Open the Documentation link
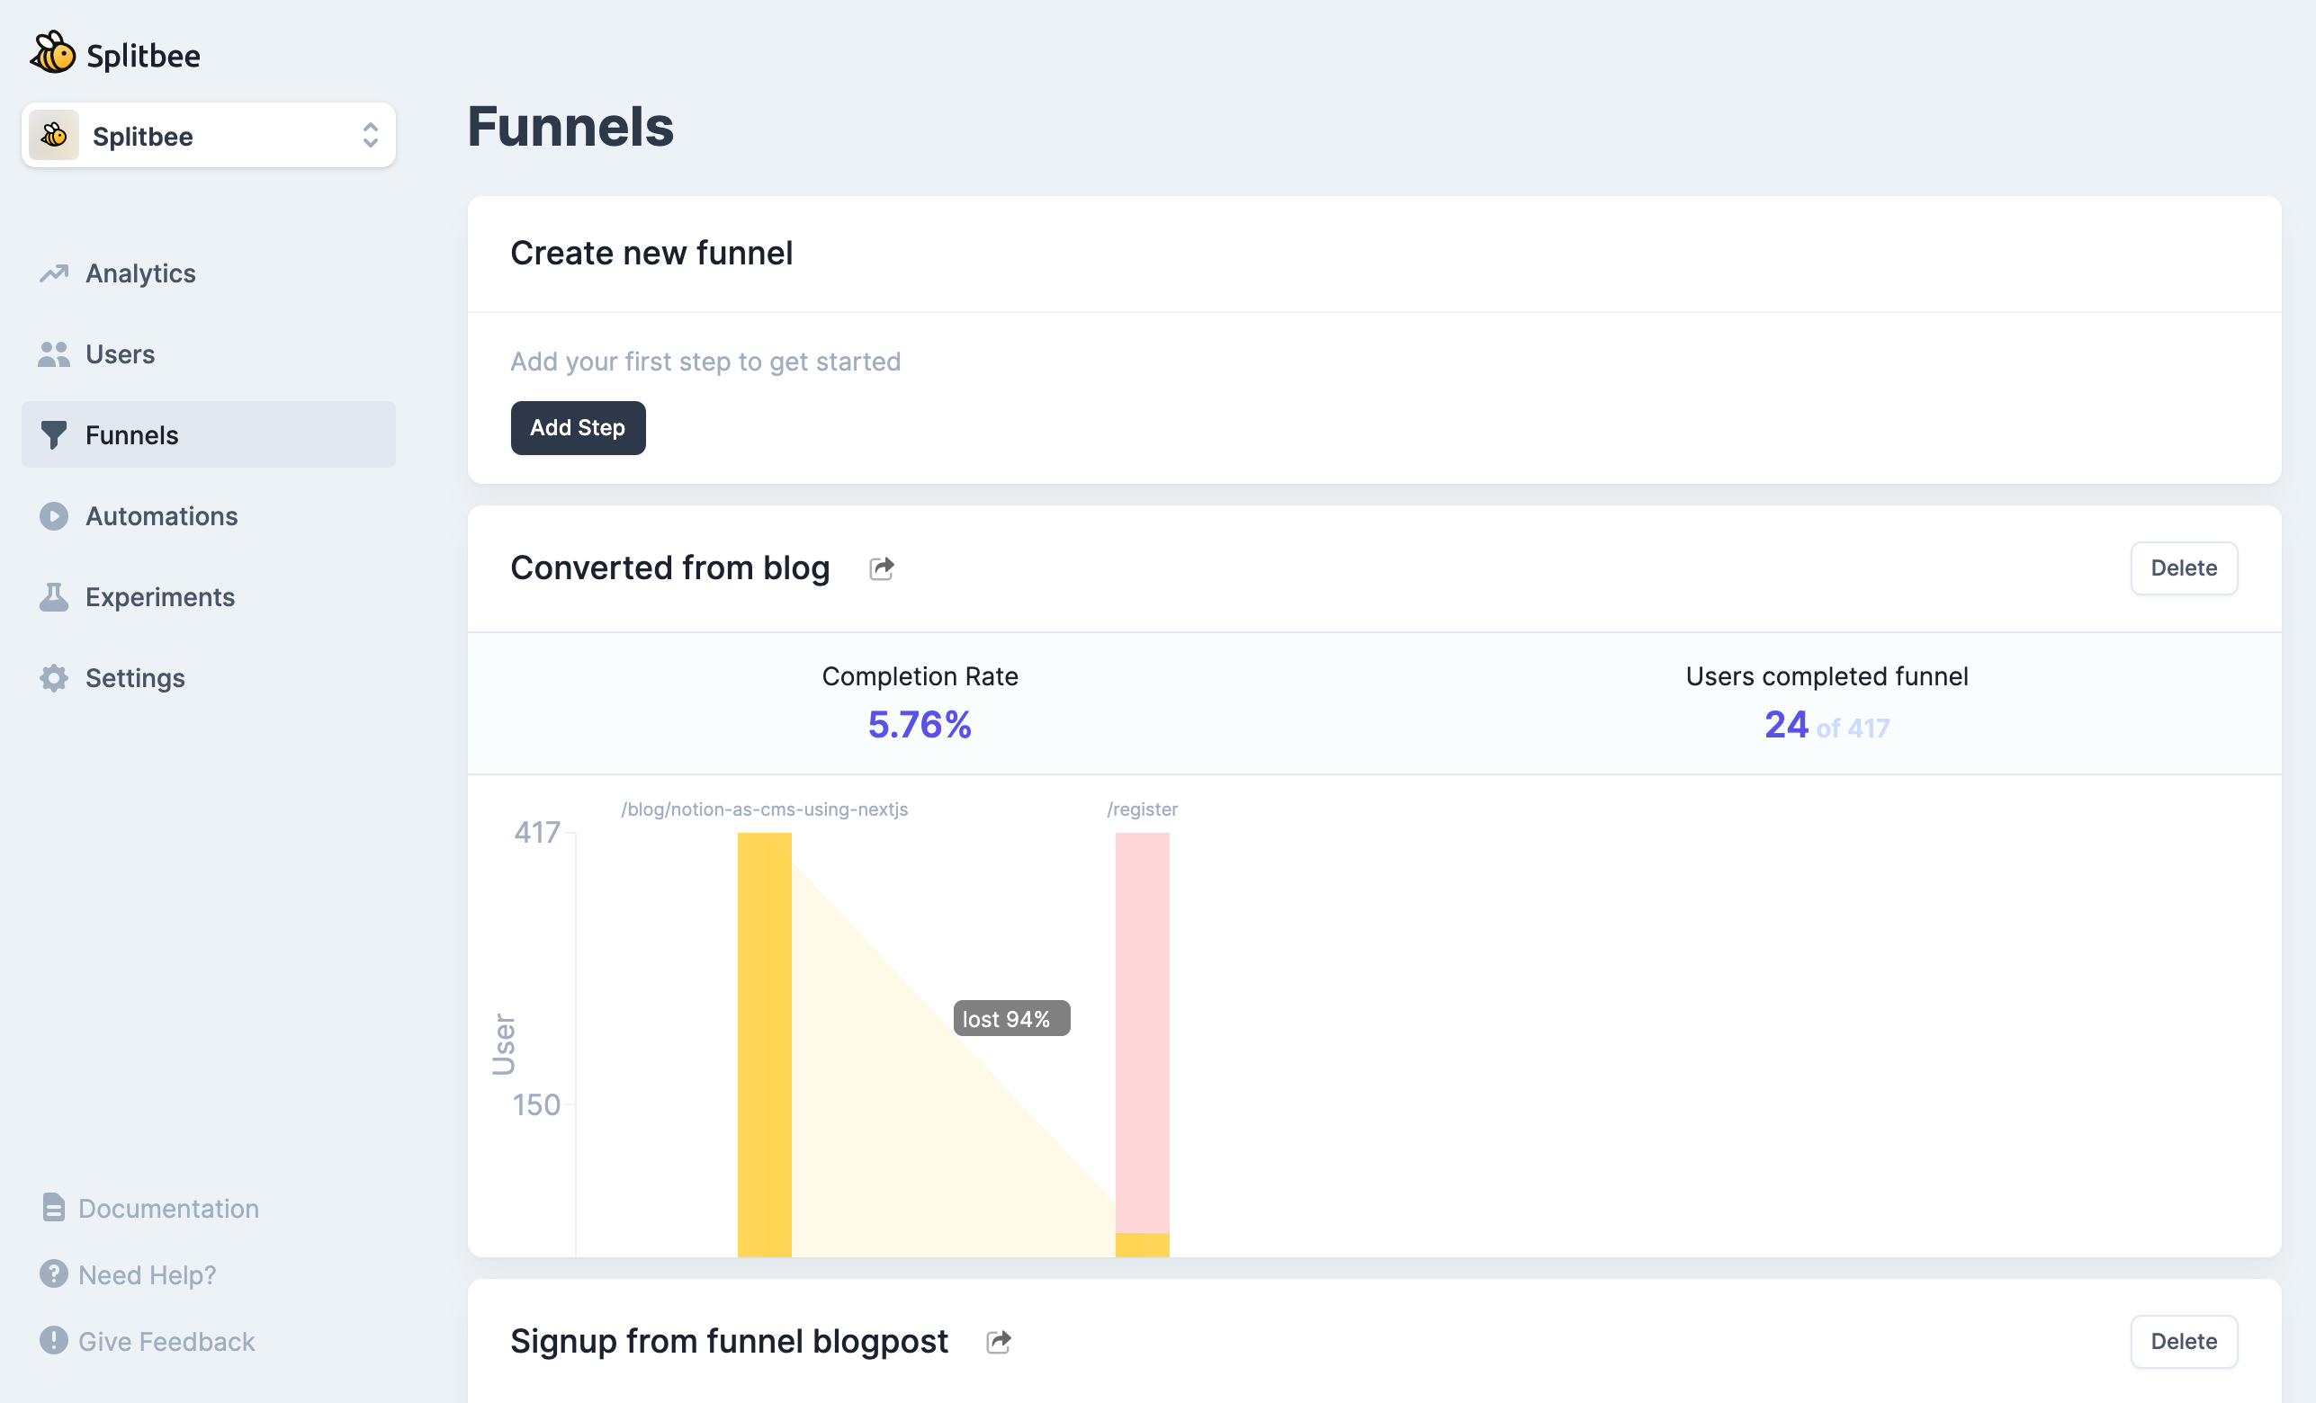This screenshot has height=1403, width=2316. coord(167,1208)
